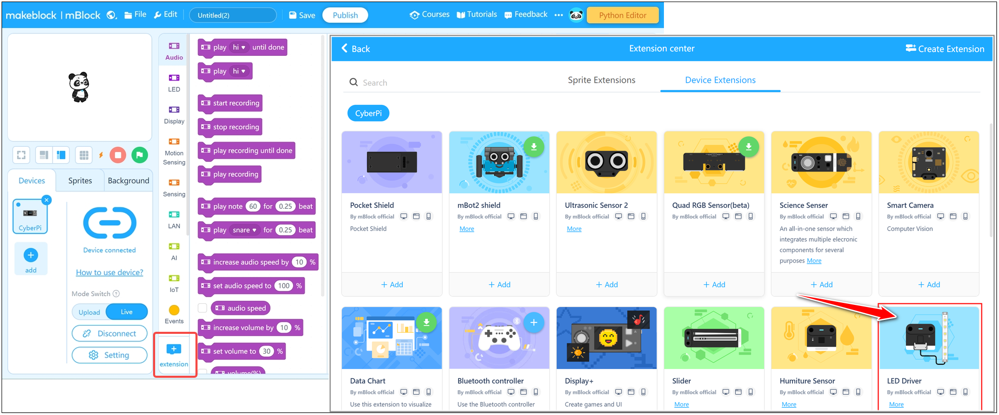
Task: Select the small stage layout icon
Action: point(44,155)
